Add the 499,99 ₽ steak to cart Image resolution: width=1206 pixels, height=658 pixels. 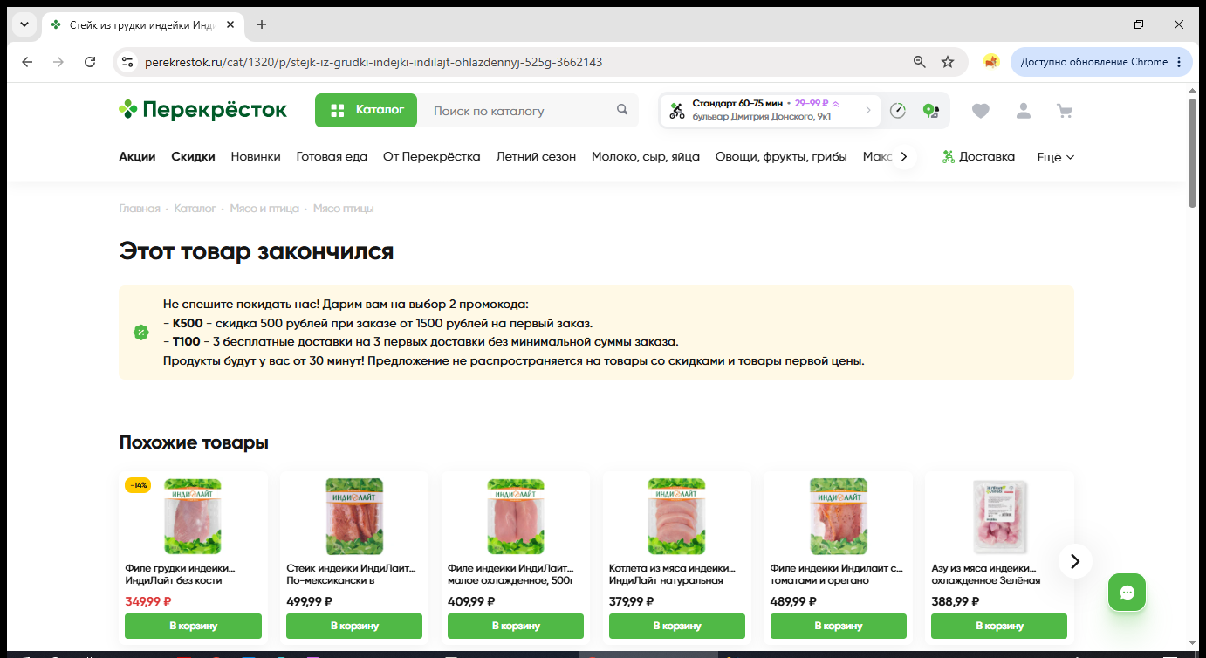354,626
